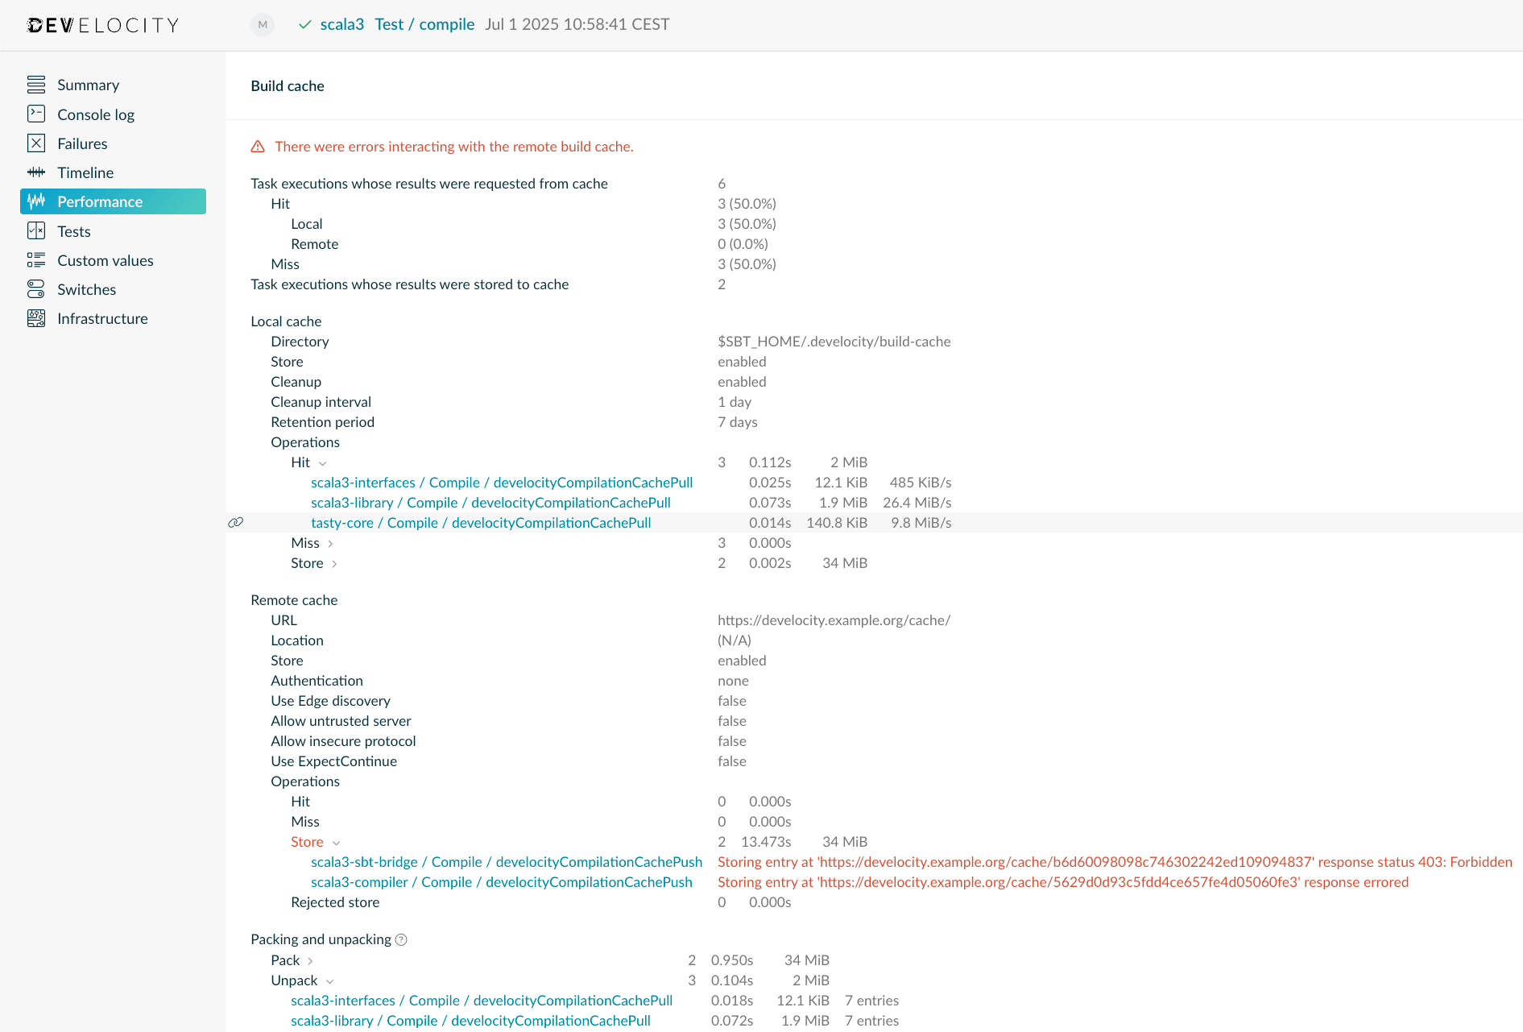This screenshot has height=1032, width=1523.
Task: Click the anchor link icon on tasty-core row
Action: pyautogui.click(x=236, y=523)
